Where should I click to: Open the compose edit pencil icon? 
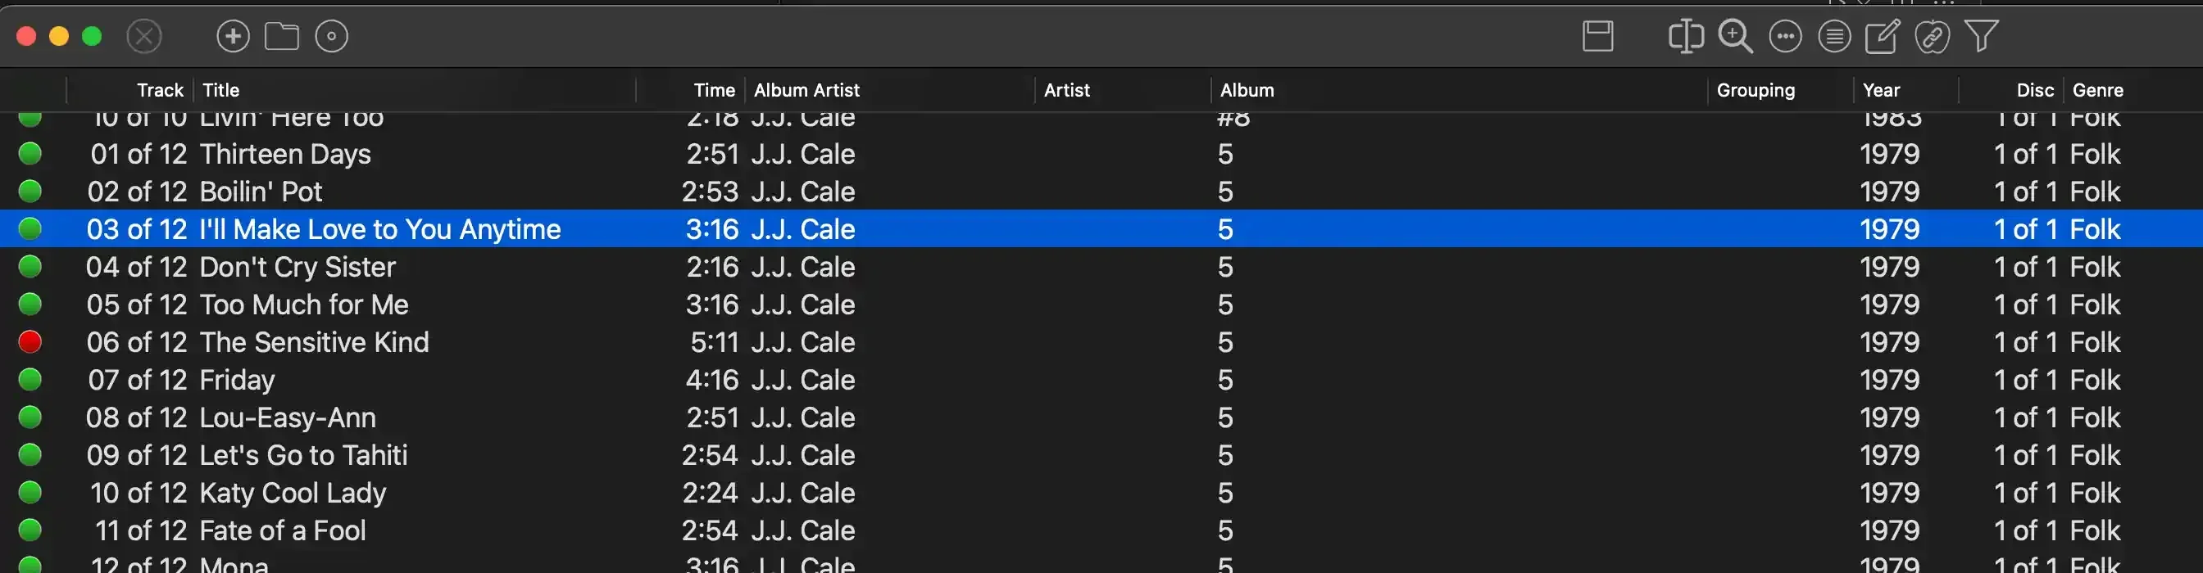[1884, 37]
